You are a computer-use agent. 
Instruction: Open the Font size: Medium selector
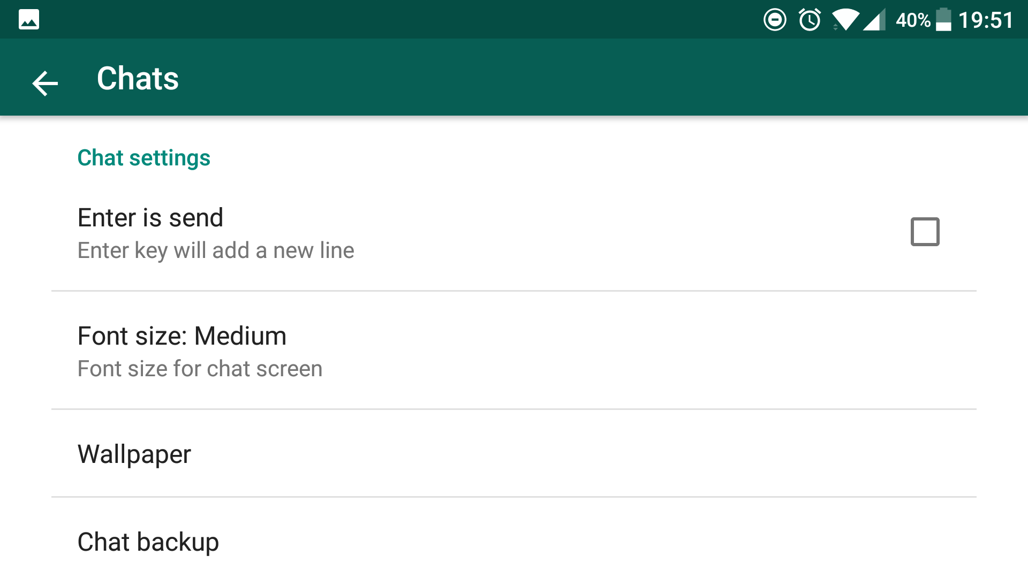click(182, 336)
